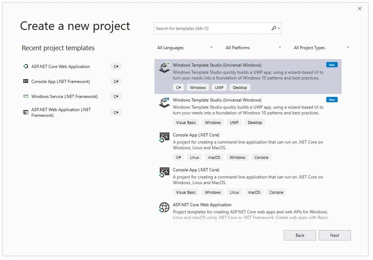Select ASP.NET Core Web Application list title

point(202,205)
